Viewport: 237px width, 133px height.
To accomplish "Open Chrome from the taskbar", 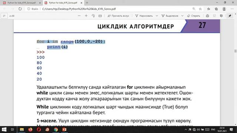I will coord(56,130).
